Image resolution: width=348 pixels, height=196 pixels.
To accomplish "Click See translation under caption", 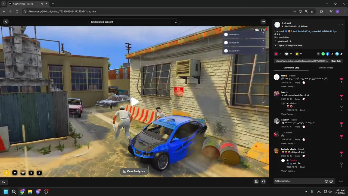I will pos(282,37).
